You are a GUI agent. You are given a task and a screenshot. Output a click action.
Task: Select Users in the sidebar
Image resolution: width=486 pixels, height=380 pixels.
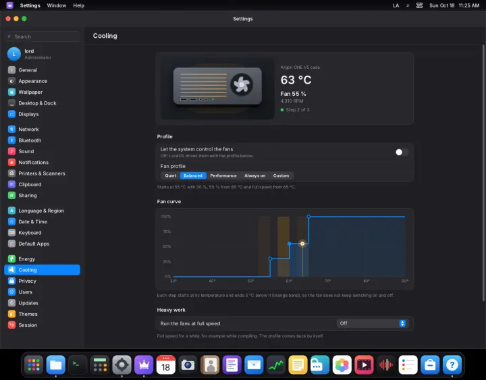coord(42,292)
